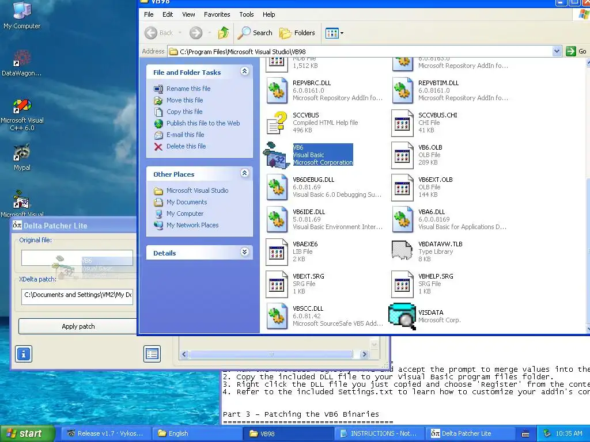
Task: Launch the Mypal browser shortcut
Action: (22, 157)
